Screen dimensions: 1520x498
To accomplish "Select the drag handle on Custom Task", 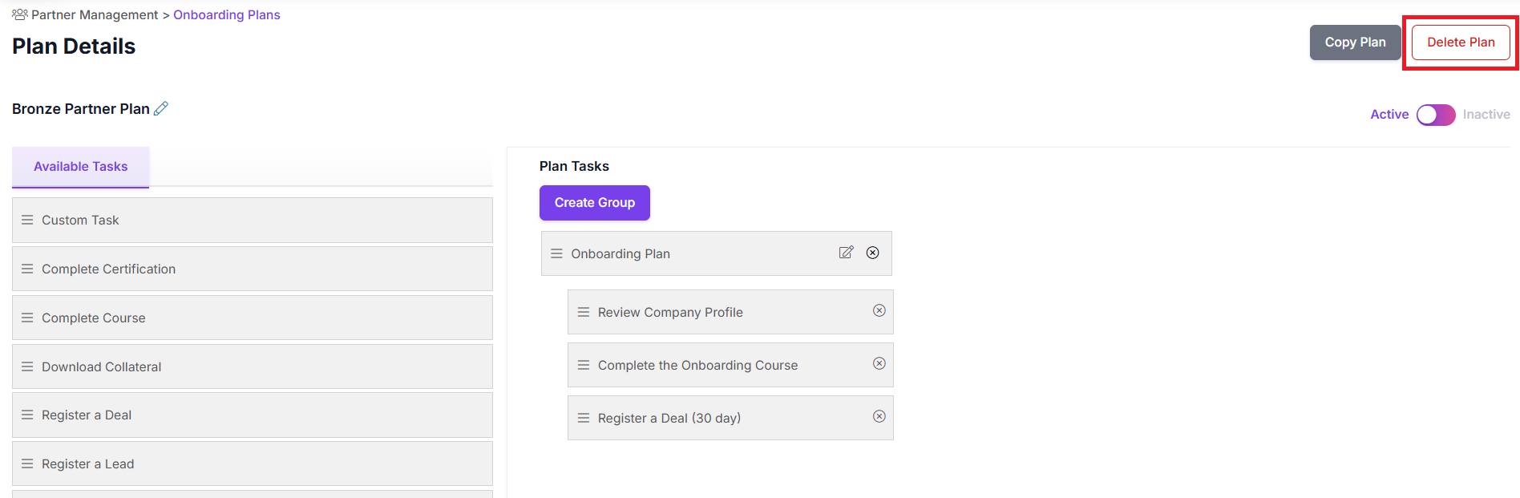I will click(x=27, y=219).
